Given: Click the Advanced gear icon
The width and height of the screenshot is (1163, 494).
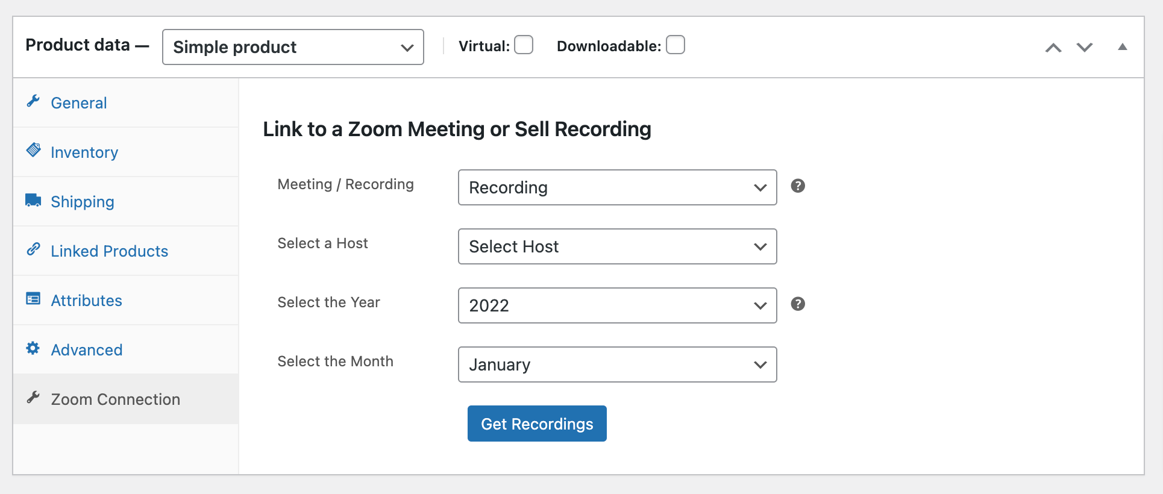Looking at the screenshot, I should click(33, 348).
